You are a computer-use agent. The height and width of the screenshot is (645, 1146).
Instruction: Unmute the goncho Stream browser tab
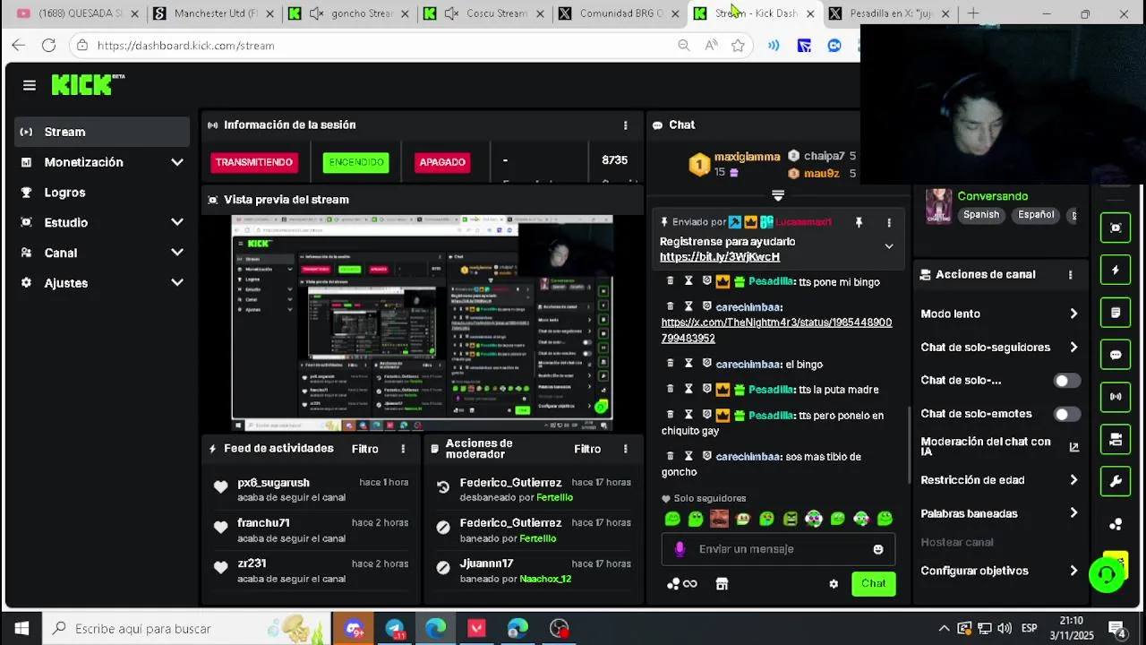coord(316,13)
